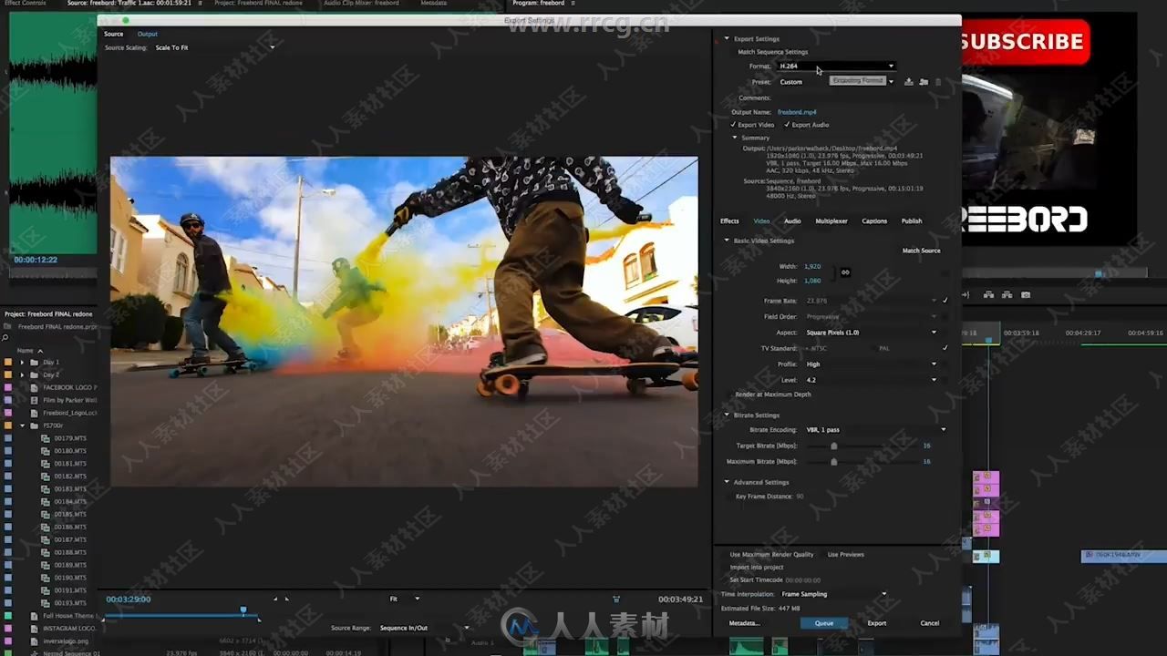
Task: Open the Source Range dropdown
Action: point(424,628)
